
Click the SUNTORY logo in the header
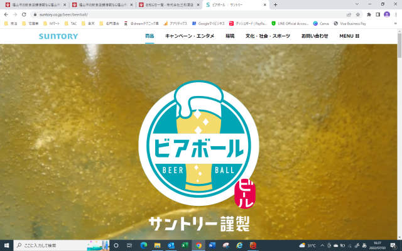(58, 36)
